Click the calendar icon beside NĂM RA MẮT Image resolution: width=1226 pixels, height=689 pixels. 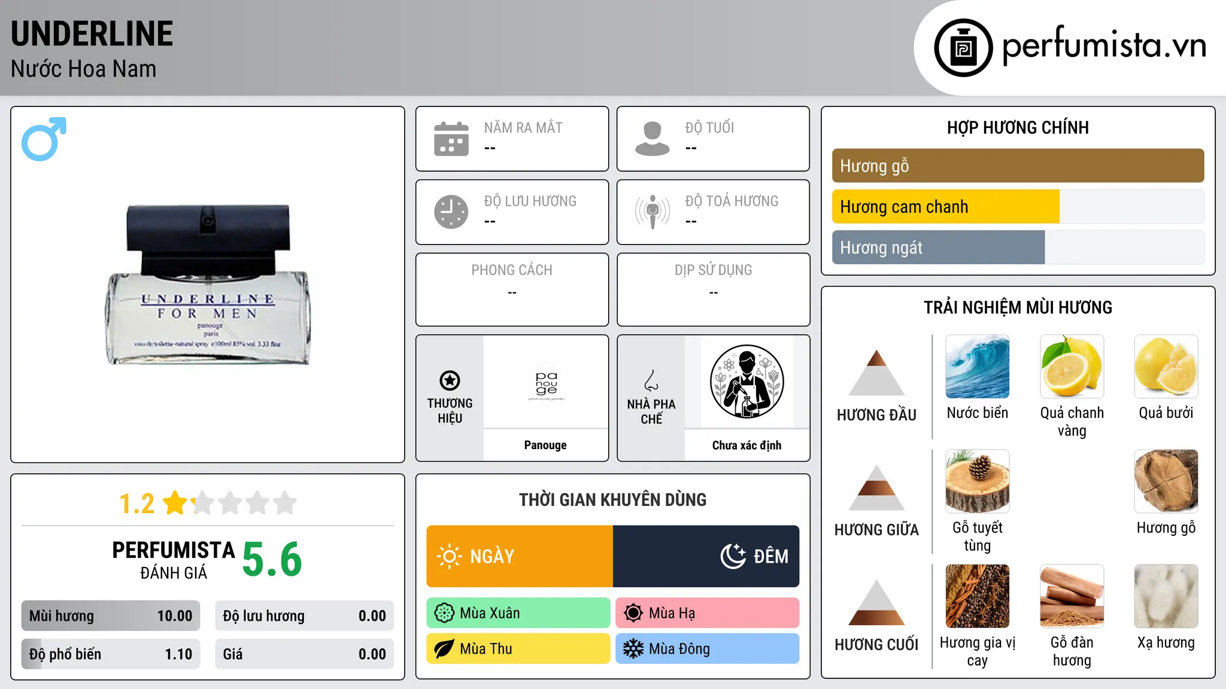(x=451, y=139)
